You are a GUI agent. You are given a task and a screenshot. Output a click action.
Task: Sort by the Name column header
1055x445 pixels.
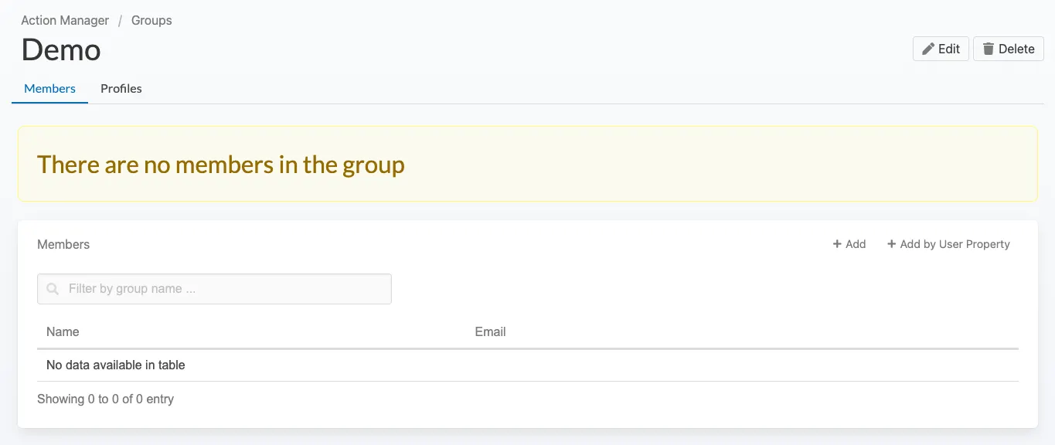(x=63, y=331)
